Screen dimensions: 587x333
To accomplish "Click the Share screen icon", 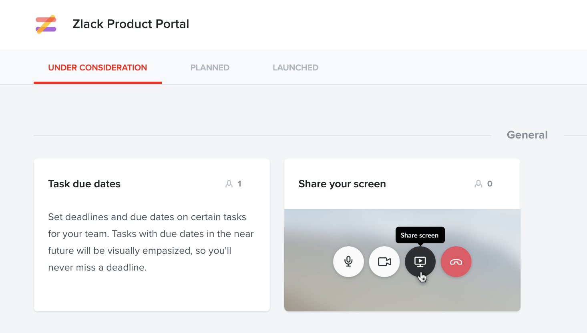I will (x=420, y=261).
